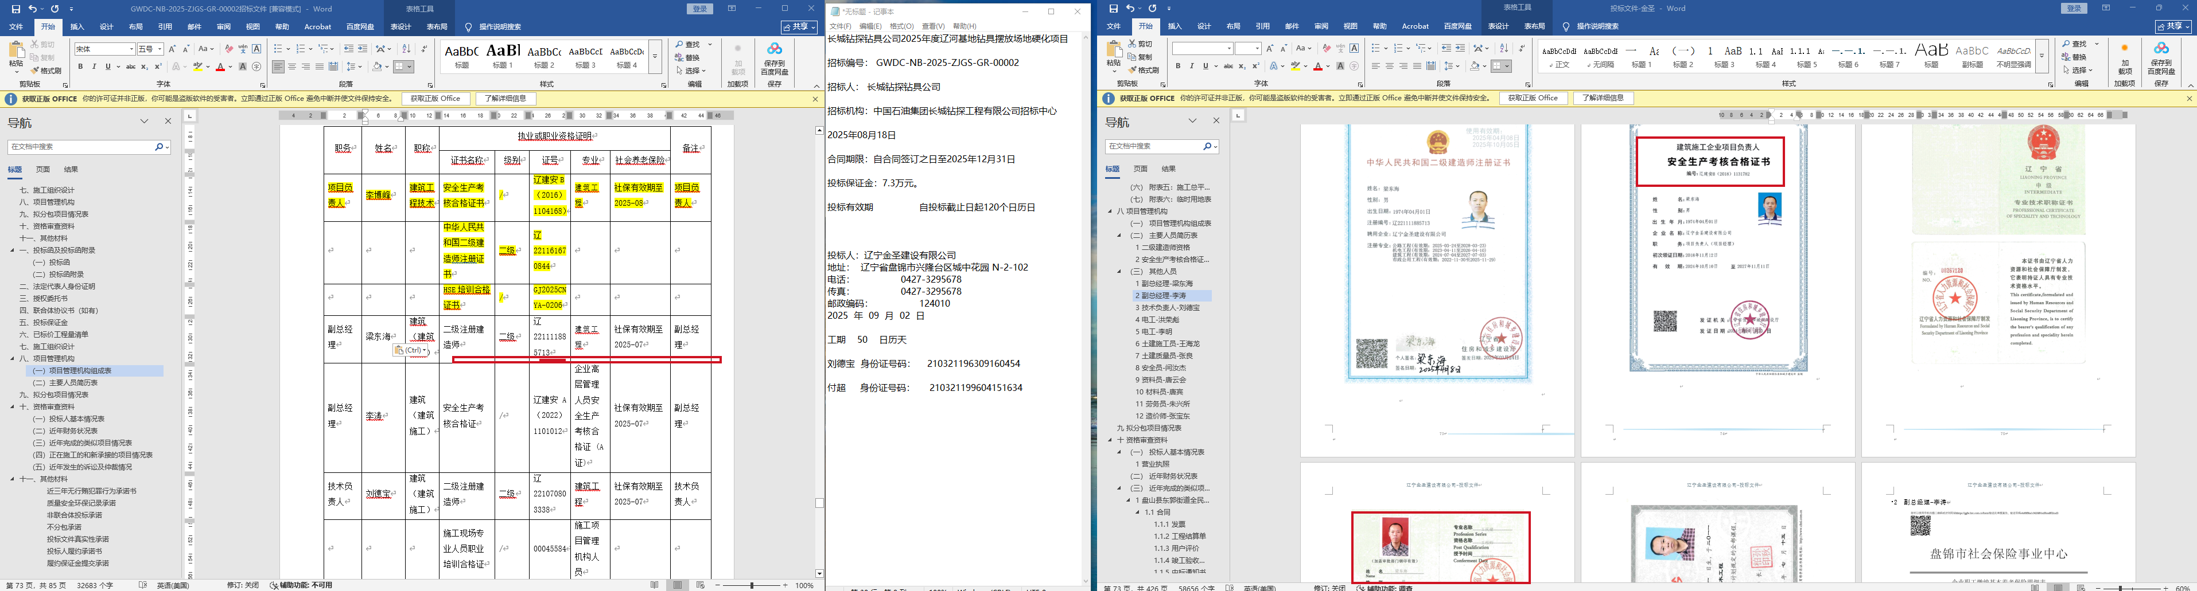
Task: Center-align text in the left Word ribbon
Action: (291, 66)
